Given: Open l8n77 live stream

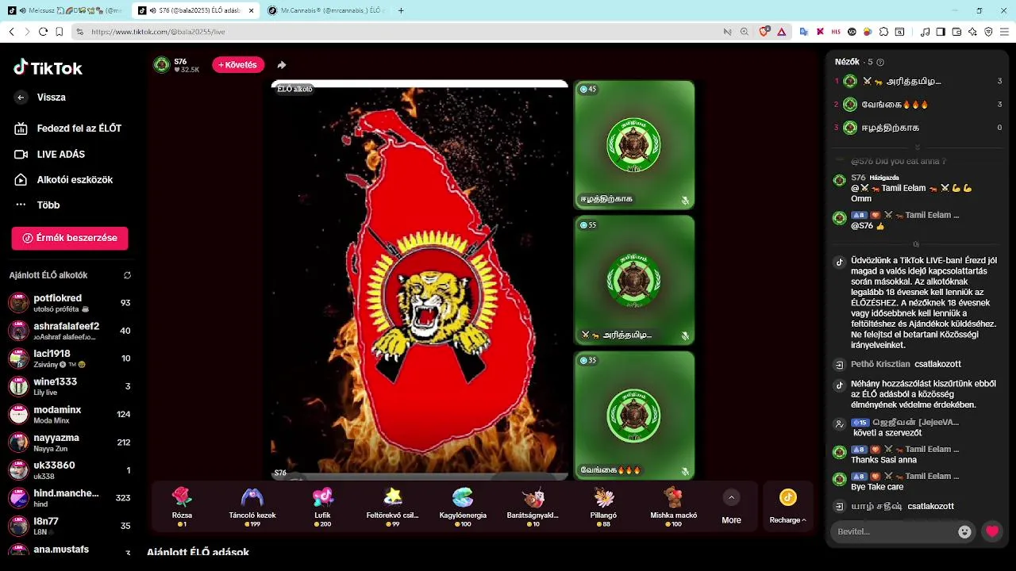Looking at the screenshot, I should pos(70,526).
